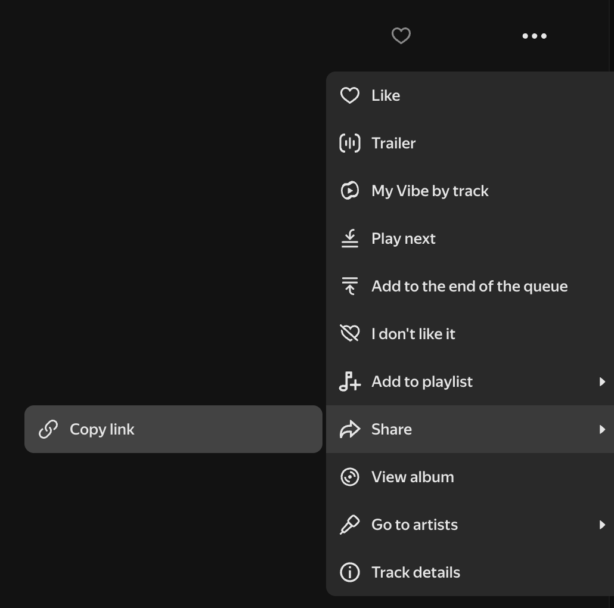Select View album
The height and width of the screenshot is (608, 614).
click(x=470, y=477)
